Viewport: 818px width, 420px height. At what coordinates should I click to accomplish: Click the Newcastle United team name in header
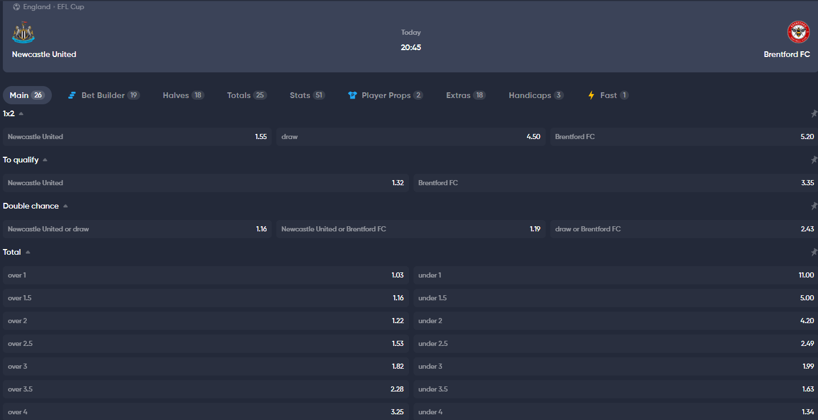tap(44, 54)
